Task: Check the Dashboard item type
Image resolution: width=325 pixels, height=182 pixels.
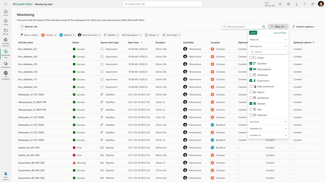Action: tap(251, 98)
